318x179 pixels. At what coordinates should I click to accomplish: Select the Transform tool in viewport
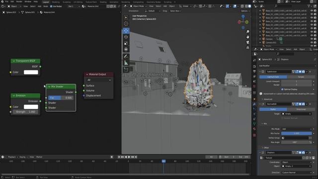126,49
